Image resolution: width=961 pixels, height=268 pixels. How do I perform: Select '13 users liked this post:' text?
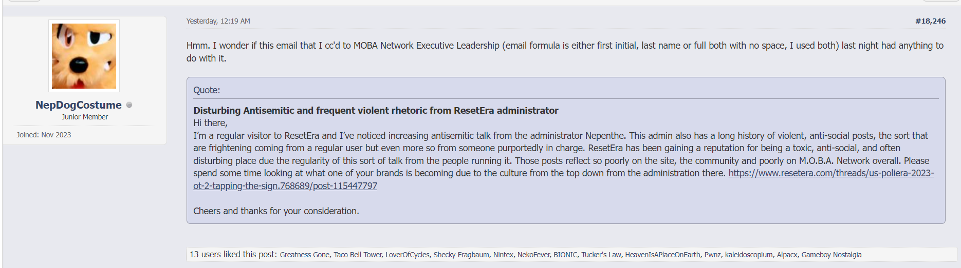pos(233,254)
